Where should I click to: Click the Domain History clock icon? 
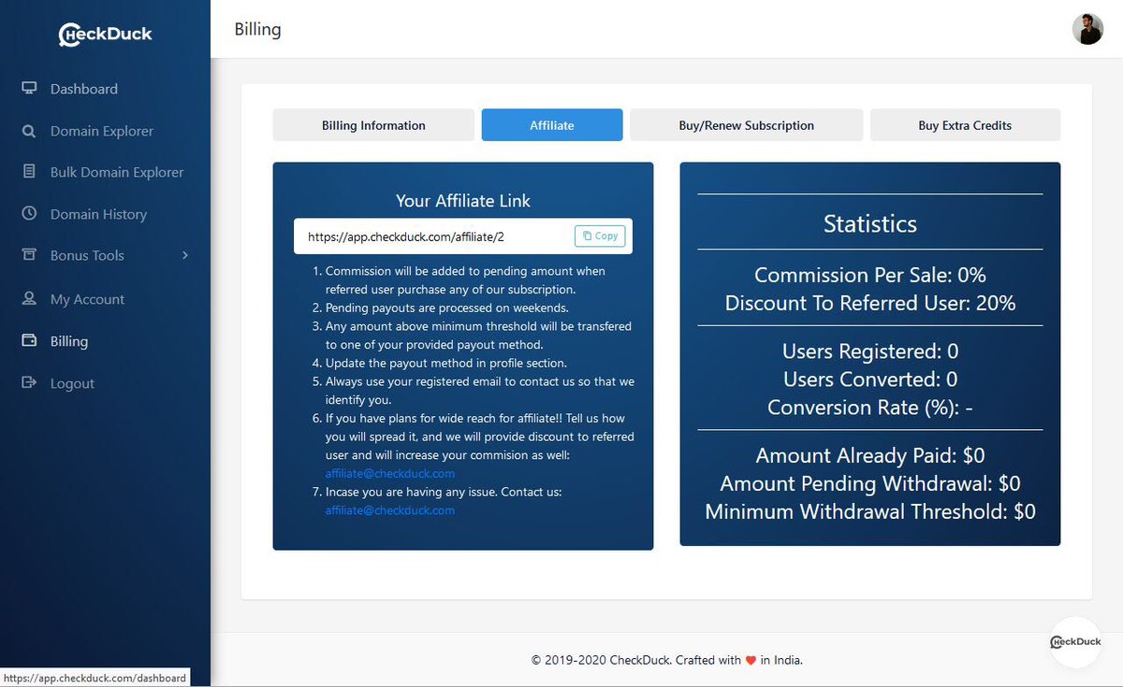pyautogui.click(x=29, y=213)
